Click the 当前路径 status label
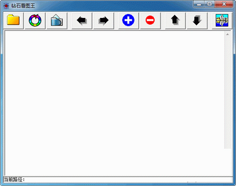 coord(14,179)
